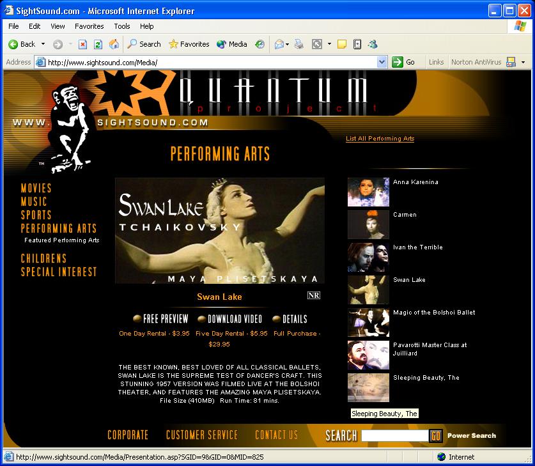Open the Mail toolbar icon

coord(279,44)
